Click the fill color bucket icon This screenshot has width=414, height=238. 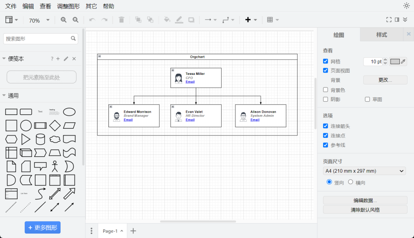point(167,20)
